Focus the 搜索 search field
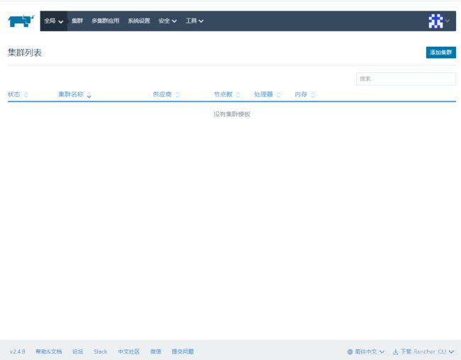This screenshot has width=461, height=360. tap(406, 79)
